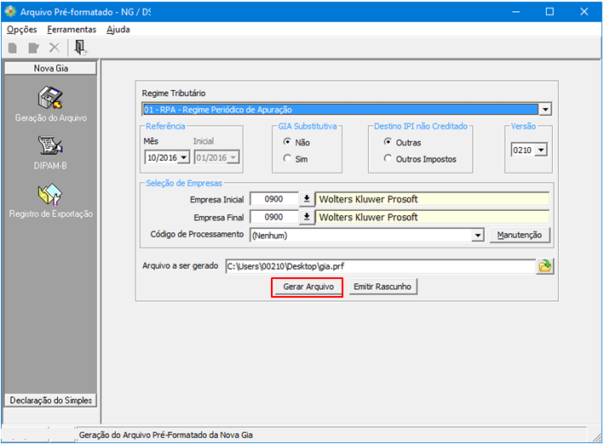This screenshot has width=604, height=444.
Task: Click Empresa Final lookup arrow button
Action: [x=306, y=217]
